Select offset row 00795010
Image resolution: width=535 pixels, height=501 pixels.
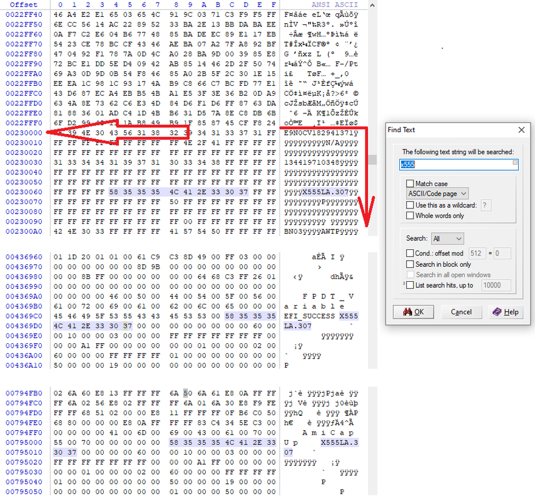pos(24,453)
